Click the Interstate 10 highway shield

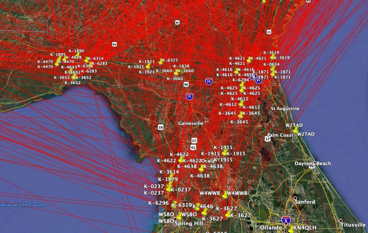(209, 81)
